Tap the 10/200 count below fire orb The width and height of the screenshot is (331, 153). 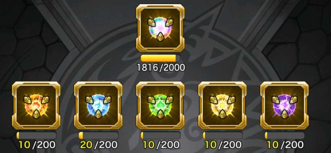point(37,145)
